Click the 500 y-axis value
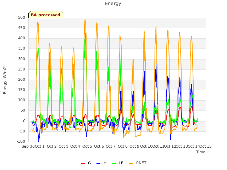The image size is (227, 170). tap(22, 17)
